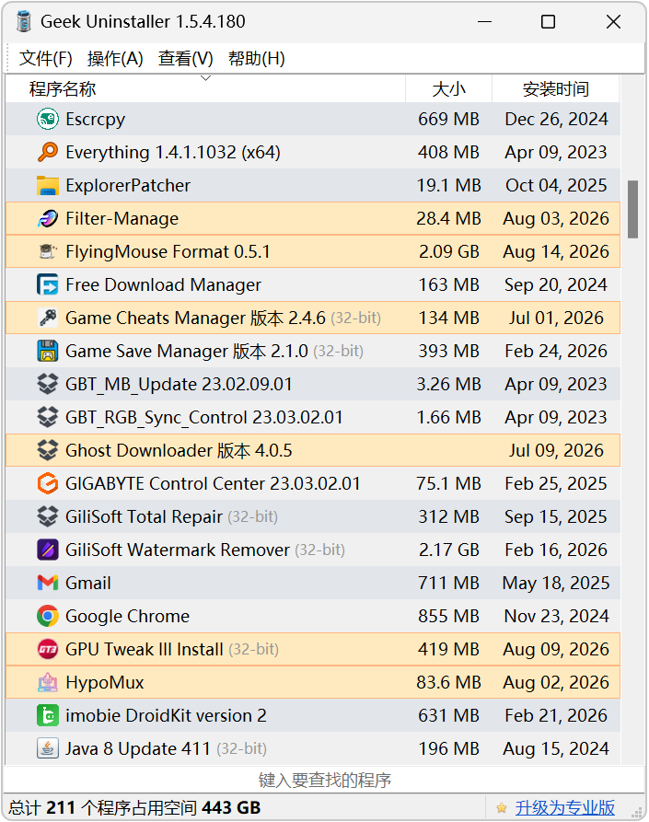Image resolution: width=649 pixels, height=822 pixels.
Task: Select Game Save Manager 版本 2.1.0 name
Action: click(187, 351)
